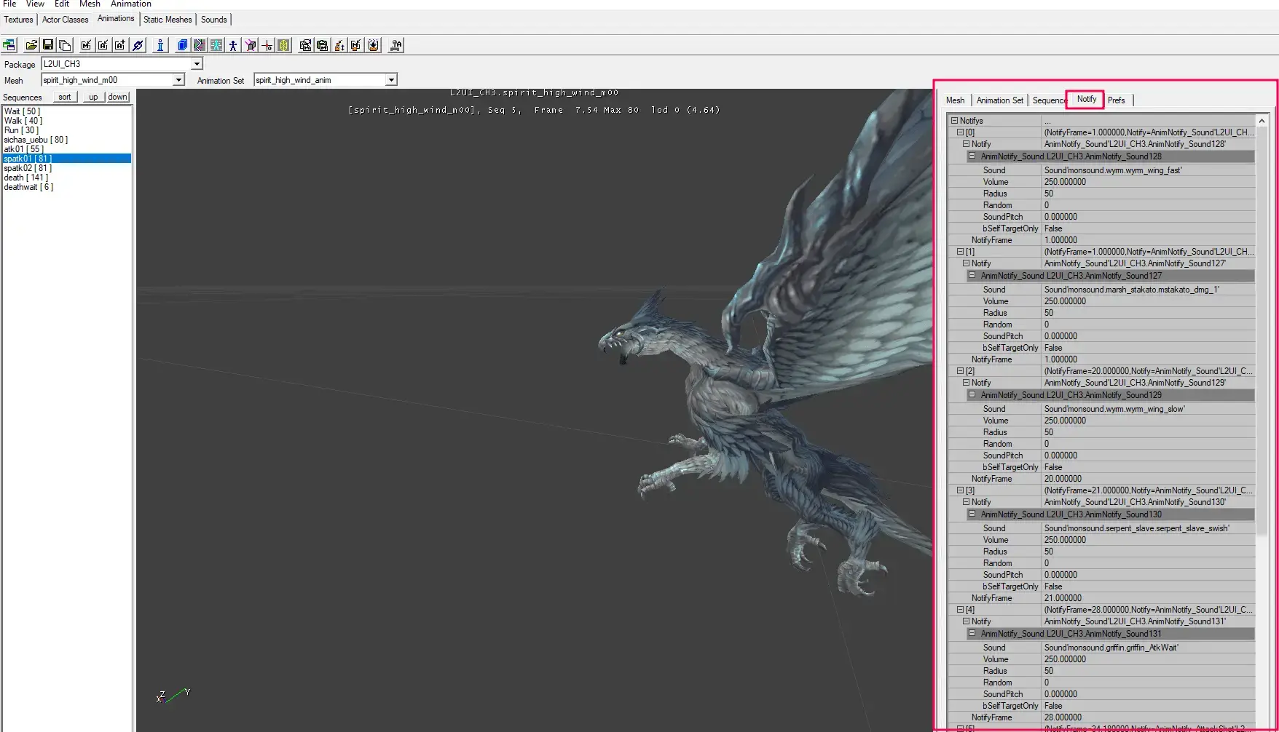1279x732 pixels.
Task: Toggle the wireframe view icon
Action: coord(199,45)
